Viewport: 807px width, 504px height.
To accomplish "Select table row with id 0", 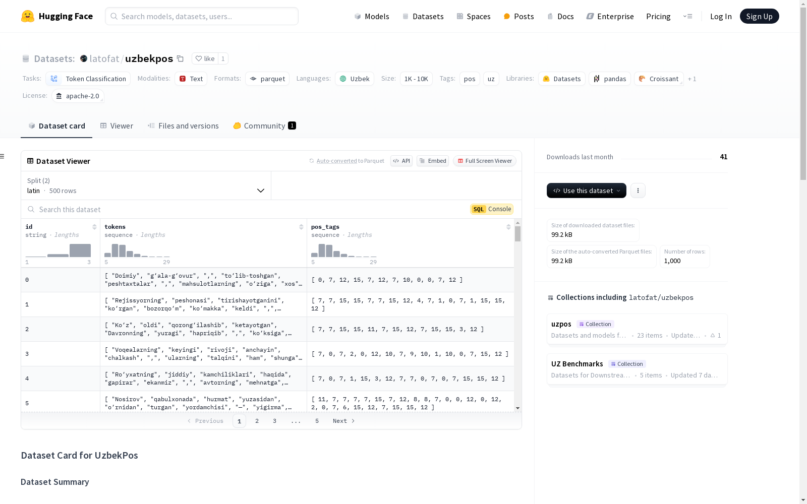I will click(267, 280).
